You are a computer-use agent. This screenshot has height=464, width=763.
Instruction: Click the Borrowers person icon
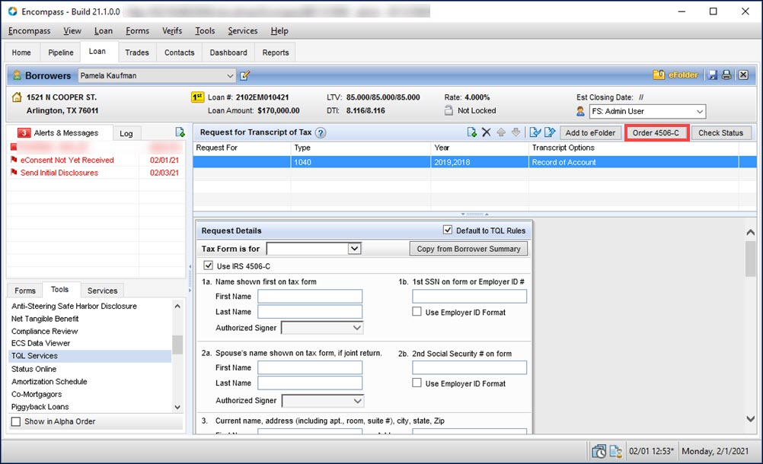click(17, 75)
